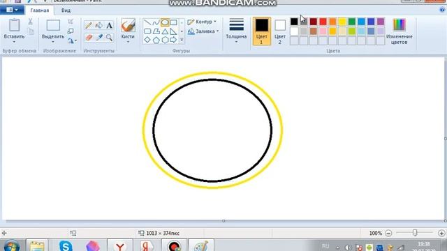Choose the Hexagon shape

165,40
